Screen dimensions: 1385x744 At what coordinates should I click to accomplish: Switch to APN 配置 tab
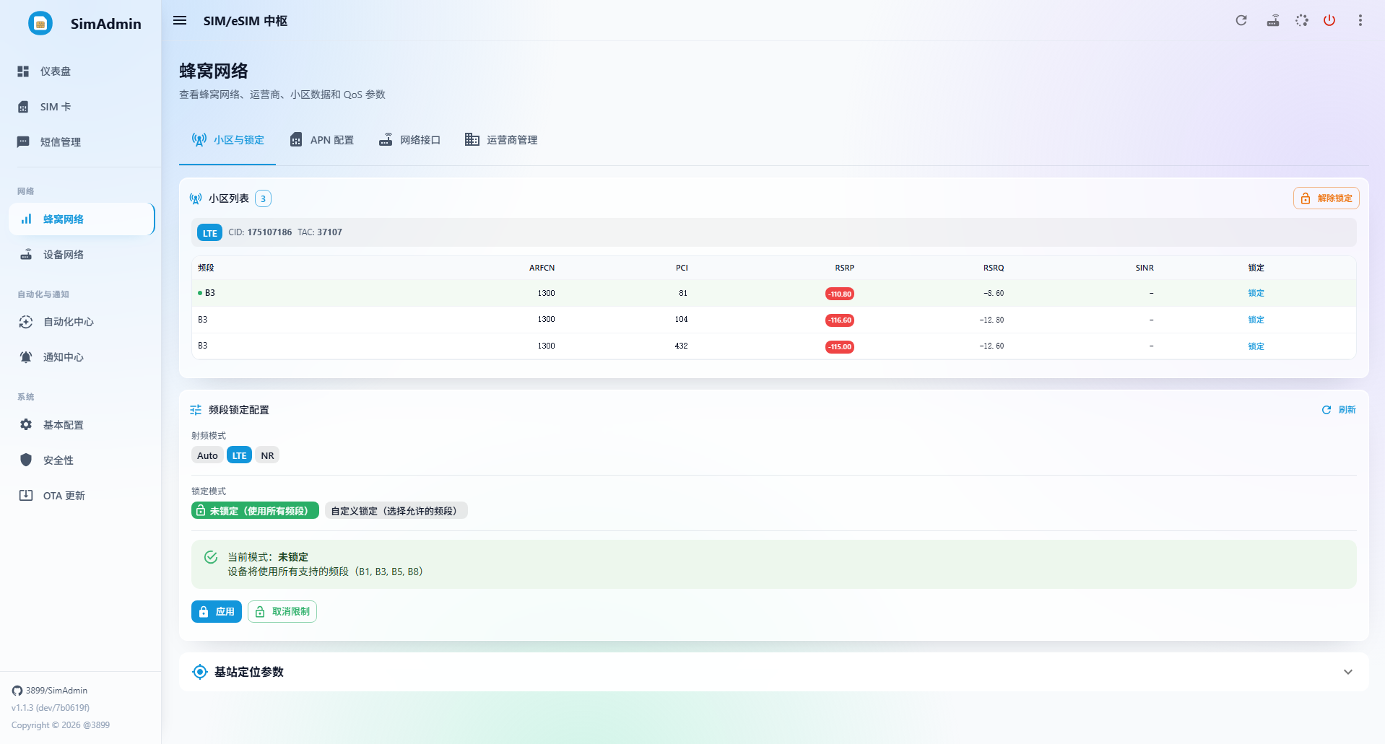click(321, 140)
